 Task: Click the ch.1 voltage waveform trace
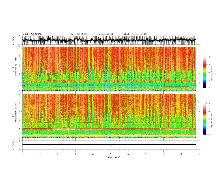pos(109,40)
